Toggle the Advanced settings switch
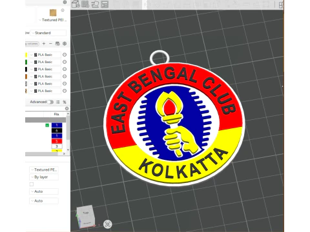This screenshot has width=310, height=232. click(x=50, y=102)
